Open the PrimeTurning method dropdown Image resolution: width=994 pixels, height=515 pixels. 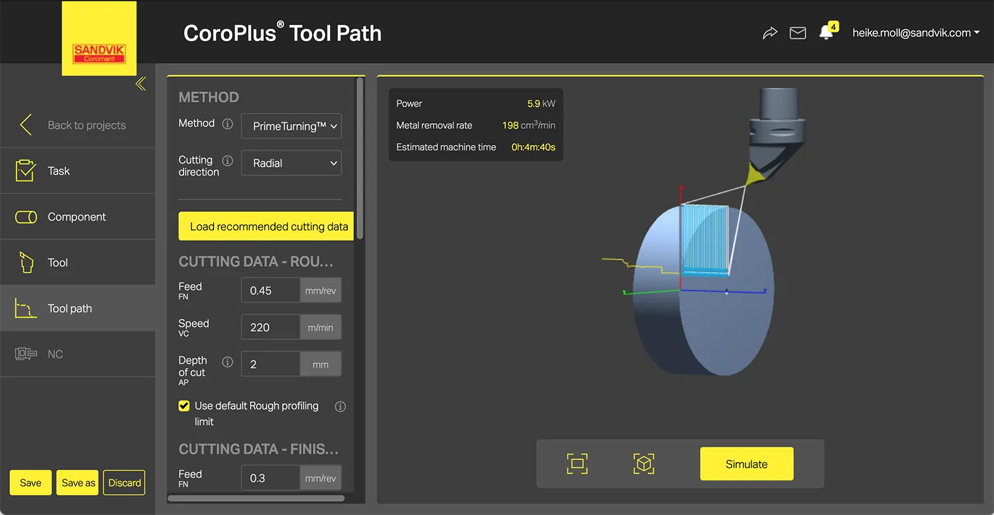(292, 126)
